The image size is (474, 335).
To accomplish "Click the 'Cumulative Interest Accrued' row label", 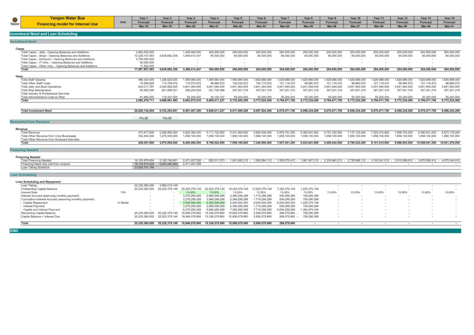I will click(58, 199).
